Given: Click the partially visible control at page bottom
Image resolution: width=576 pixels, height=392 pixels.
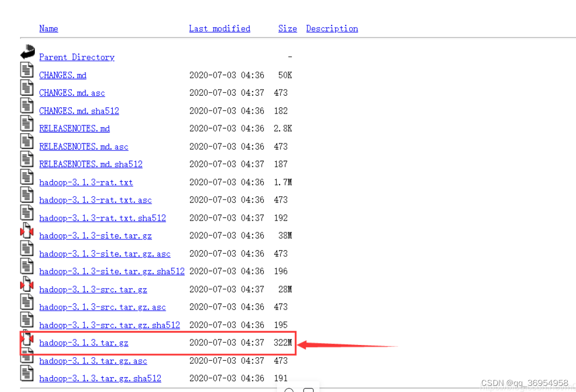Looking at the screenshot, I should pos(298,389).
